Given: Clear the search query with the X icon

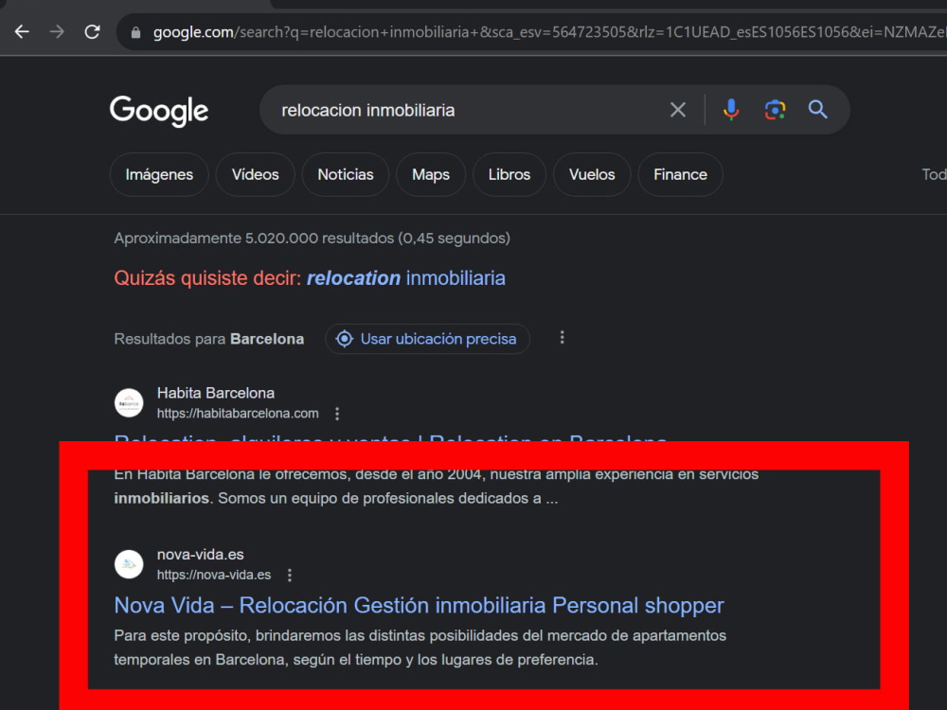Looking at the screenshot, I should pyautogui.click(x=678, y=110).
